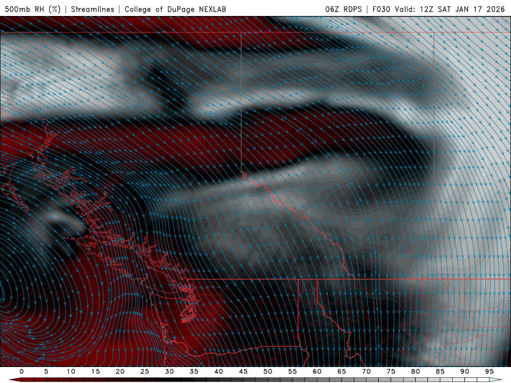Click the colorbar label '0'

tap(22, 372)
